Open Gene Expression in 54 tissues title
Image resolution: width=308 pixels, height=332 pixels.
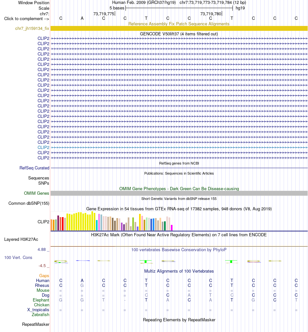[x=179, y=209]
